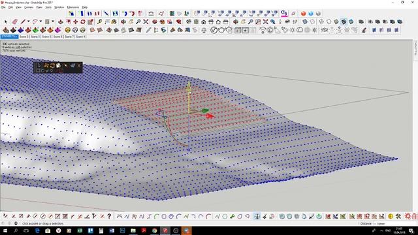Open Excel from the taskbar

[80, 230]
